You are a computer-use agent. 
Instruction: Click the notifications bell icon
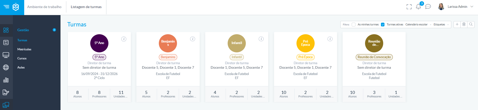coord(418,7)
